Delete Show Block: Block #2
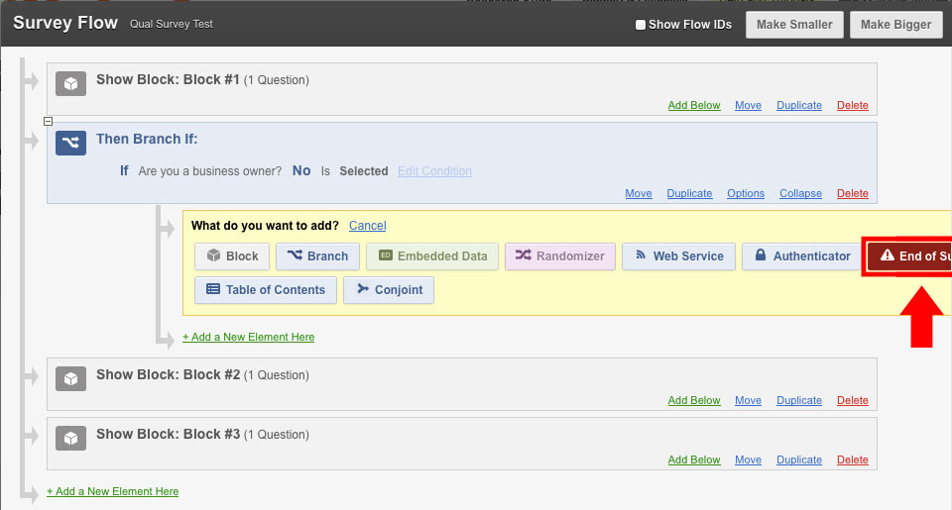 tap(852, 401)
